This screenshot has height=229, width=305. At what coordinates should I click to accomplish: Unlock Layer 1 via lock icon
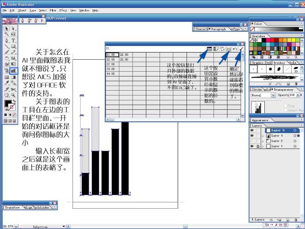258,146
